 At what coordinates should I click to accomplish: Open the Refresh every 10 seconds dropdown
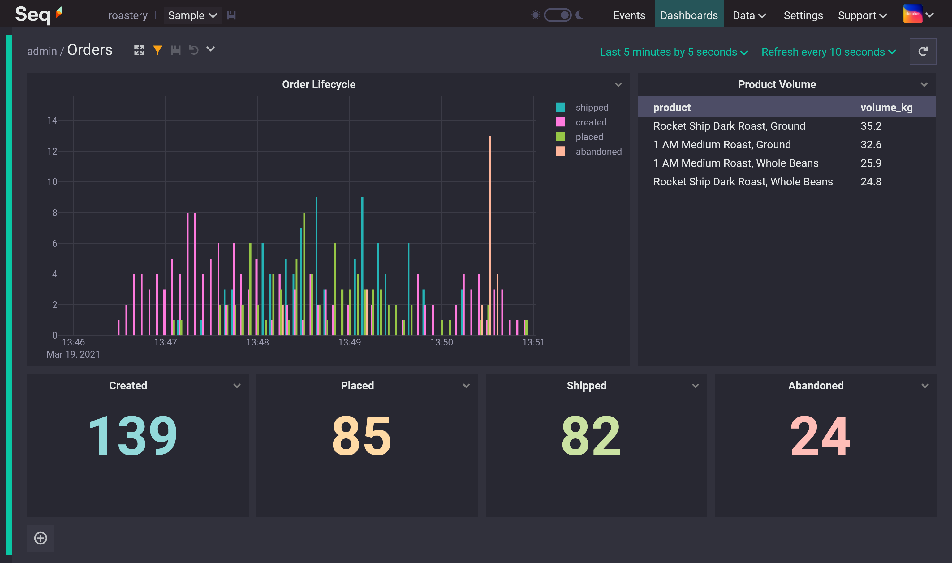point(829,52)
